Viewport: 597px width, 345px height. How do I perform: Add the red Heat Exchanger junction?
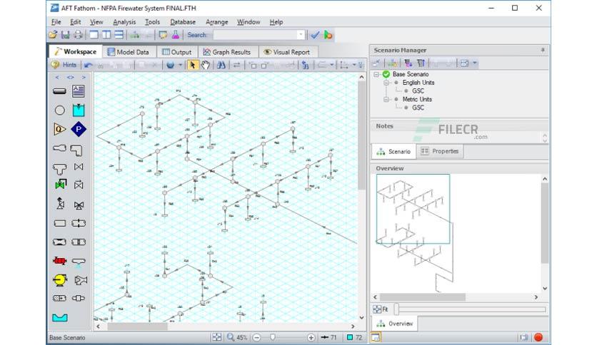(59, 261)
